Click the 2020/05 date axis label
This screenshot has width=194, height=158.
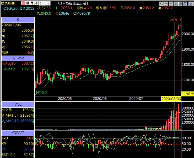65,99
